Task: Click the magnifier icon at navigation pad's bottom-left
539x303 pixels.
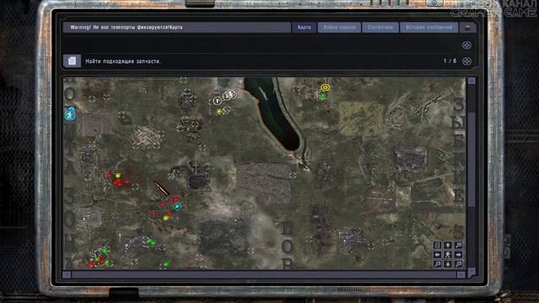Action: click(x=438, y=264)
